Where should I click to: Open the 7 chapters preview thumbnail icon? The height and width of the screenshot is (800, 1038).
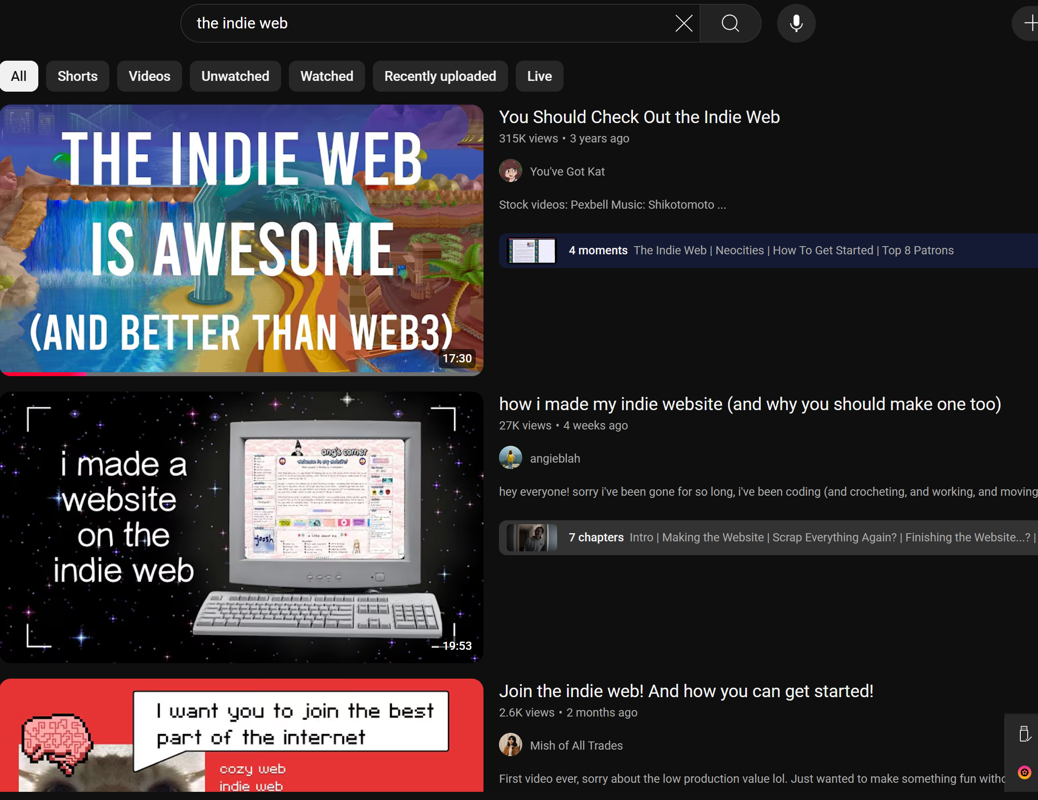[x=532, y=537]
